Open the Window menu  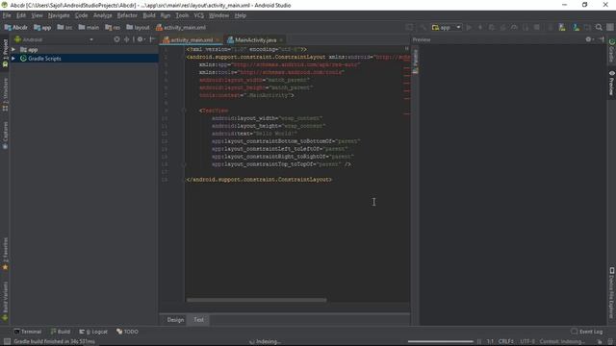tap(218, 15)
